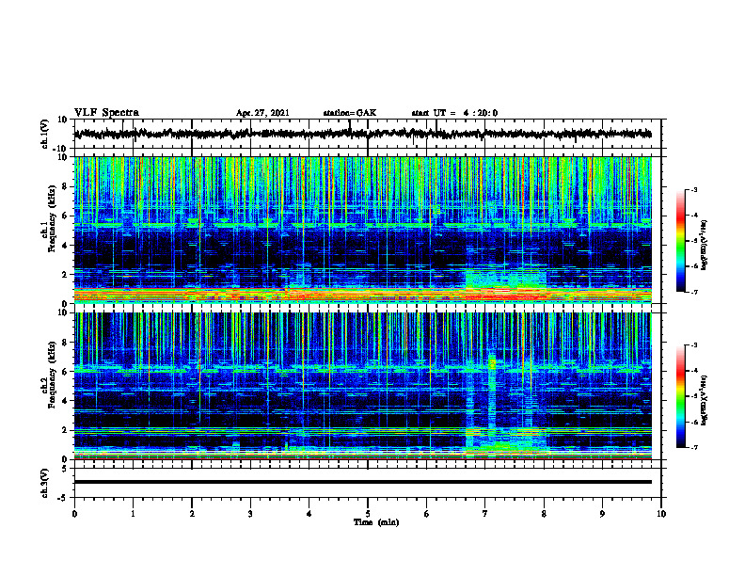Click the "8" kHz tick on ch.2 frequency axis
Screen dimensions: 745x576
[x=65, y=343]
